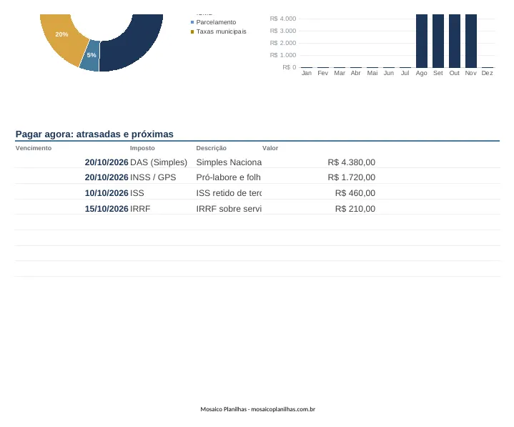Screen dimensions: 514x427
Task: Click the Taxas municipais legend color square
Action: 192,31
